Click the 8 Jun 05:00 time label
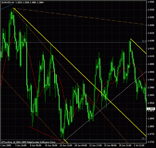Image resolution: width=156 pixels, height=148 pixels. coord(36,146)
